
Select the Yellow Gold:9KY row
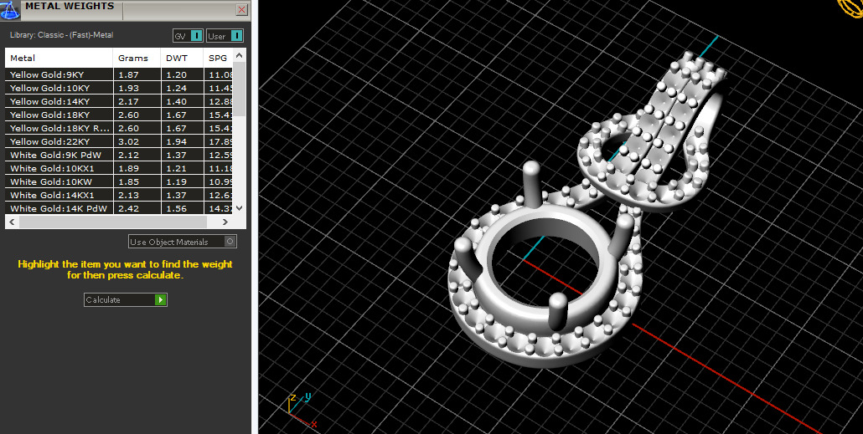click(118, 74)
